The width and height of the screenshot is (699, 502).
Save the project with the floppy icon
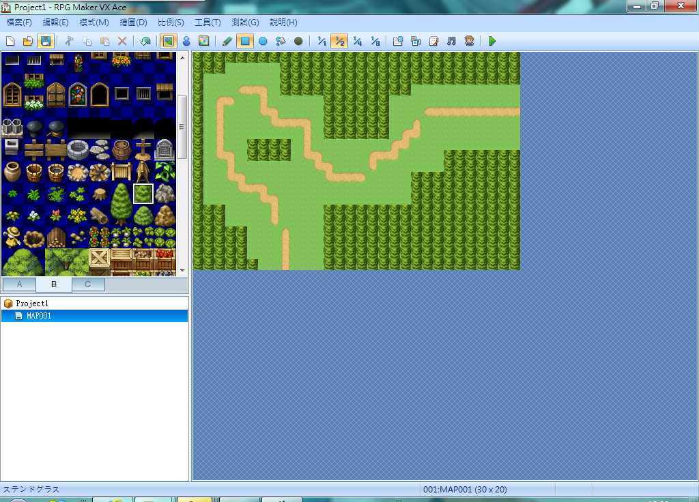46,42
